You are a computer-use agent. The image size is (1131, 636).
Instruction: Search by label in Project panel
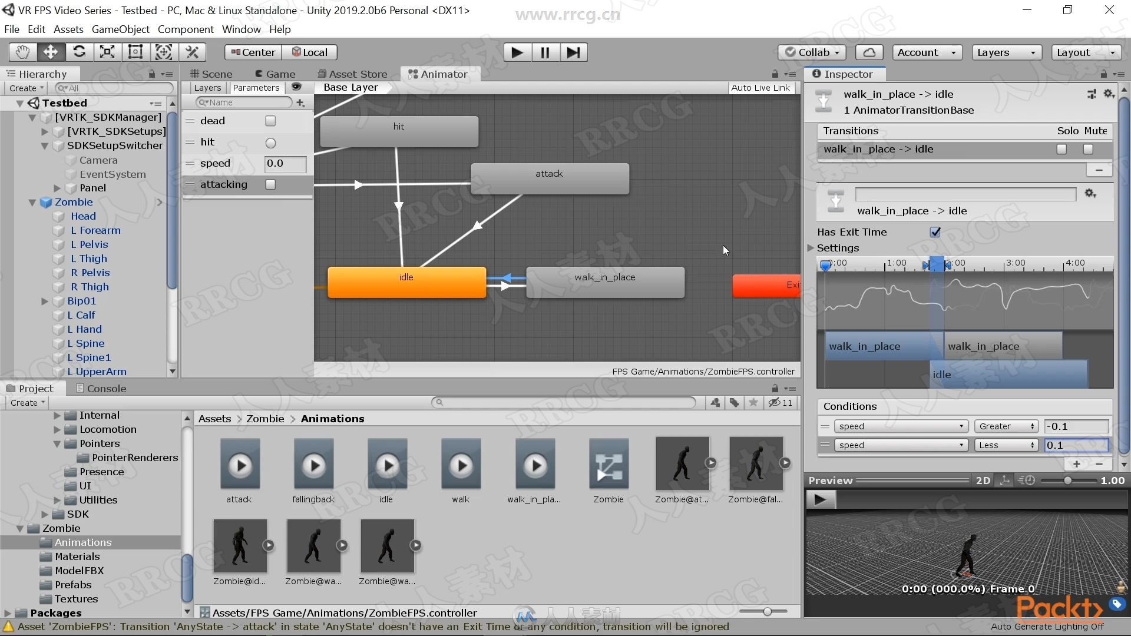click(734, 403)
